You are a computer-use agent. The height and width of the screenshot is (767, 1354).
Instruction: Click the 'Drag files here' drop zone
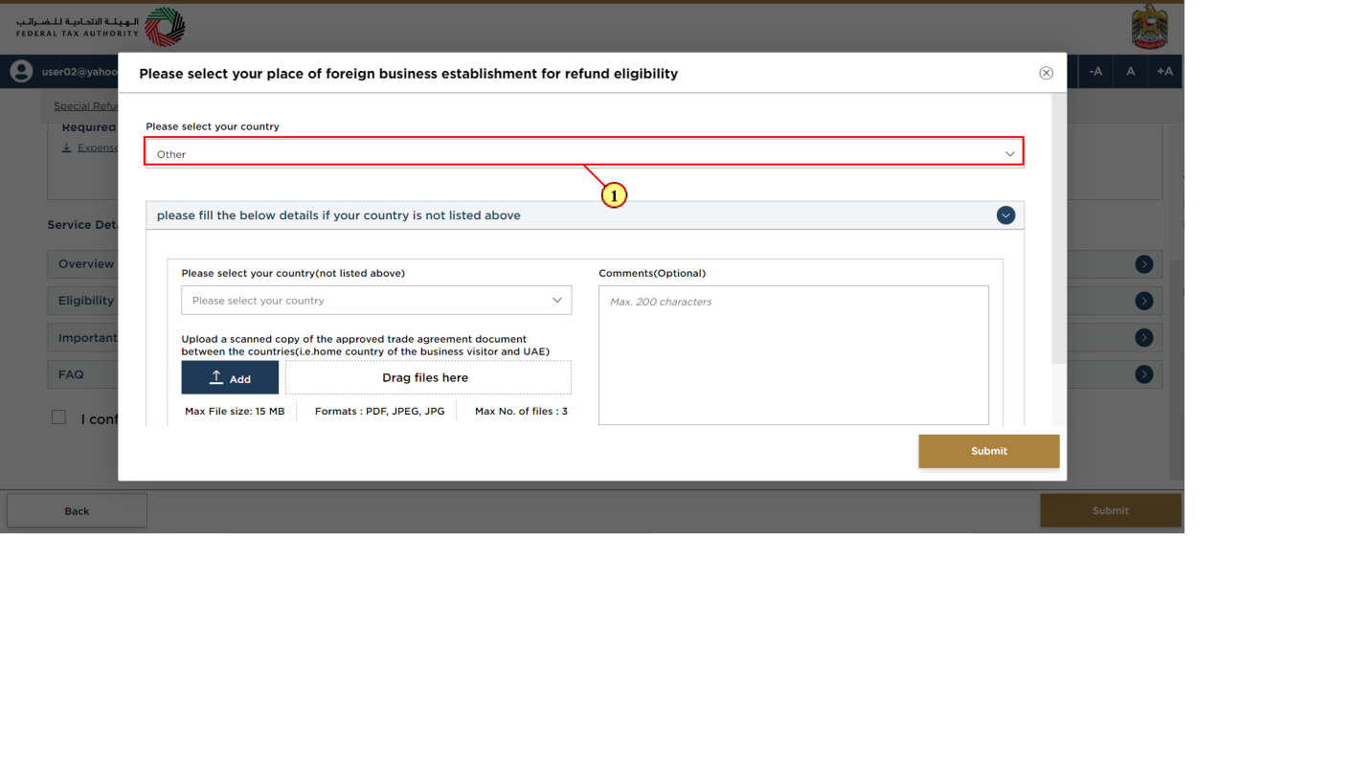(428, 377)
